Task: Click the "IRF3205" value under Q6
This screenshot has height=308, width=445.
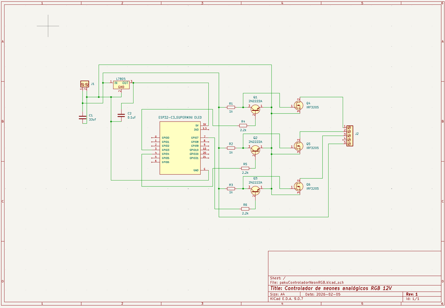Action: coord(312,188)
